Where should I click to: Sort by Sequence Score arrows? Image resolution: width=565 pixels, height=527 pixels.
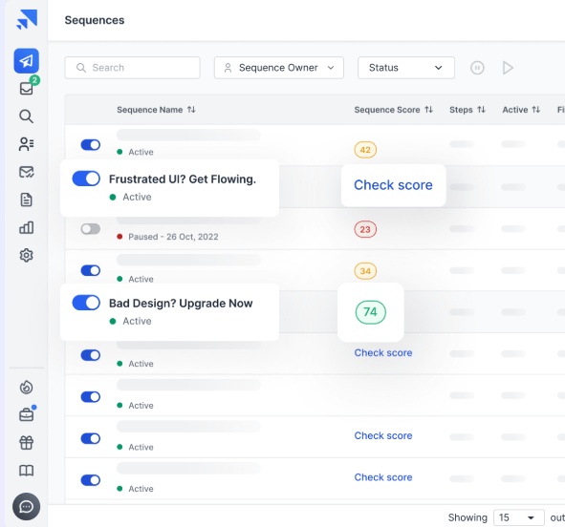428,110
